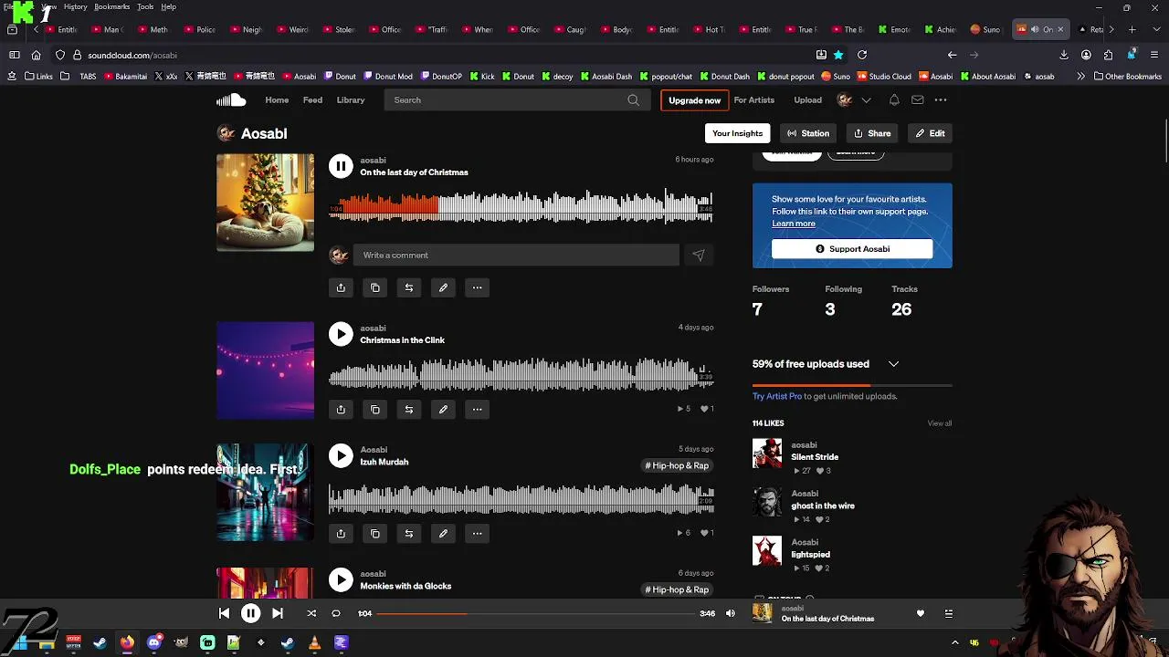
Task: Open the Library tab
Action: point(351,100)
